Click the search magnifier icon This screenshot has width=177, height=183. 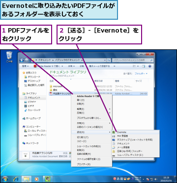pyautogui.click(x=151, y=60)
